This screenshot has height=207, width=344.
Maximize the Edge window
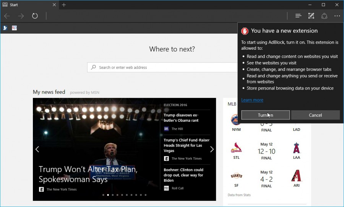pos(323,5)
